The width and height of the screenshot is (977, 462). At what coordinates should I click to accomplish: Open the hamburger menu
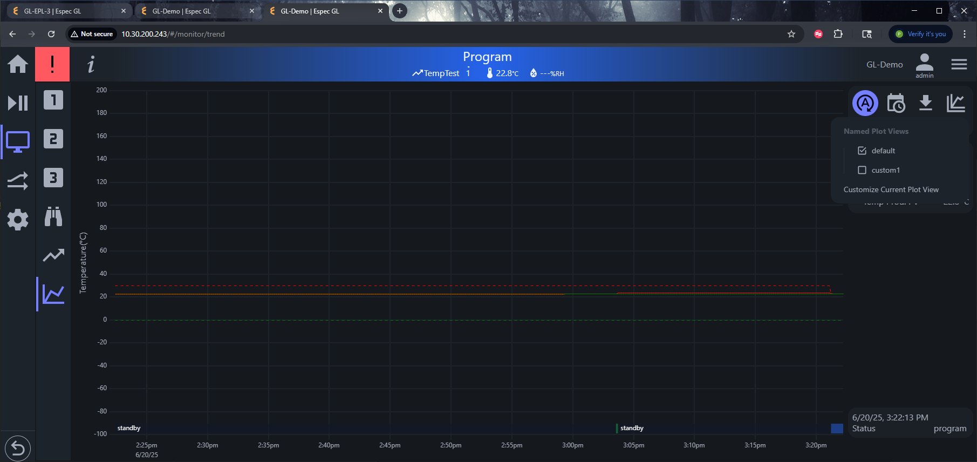[x=959, y=64]
